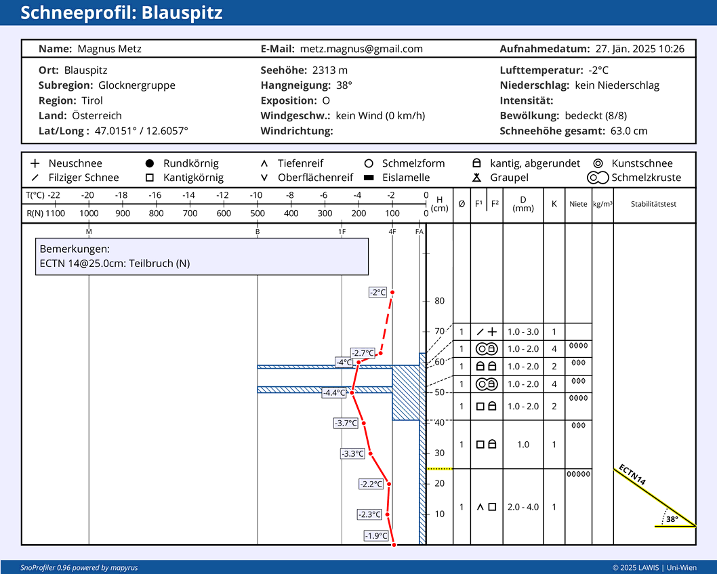Select the Eislamelle black bar legend symbol
Image resolution: width=717 pixels, height=574 pixels.
pos(369,178)
